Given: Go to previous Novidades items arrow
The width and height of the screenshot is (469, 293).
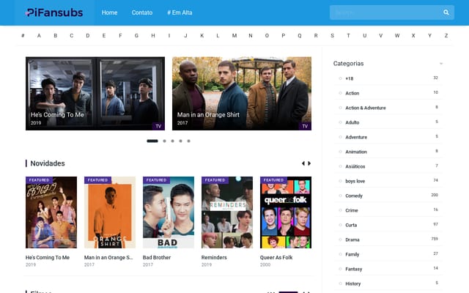Looking at the screenshot, I should [x=303, y=163].
